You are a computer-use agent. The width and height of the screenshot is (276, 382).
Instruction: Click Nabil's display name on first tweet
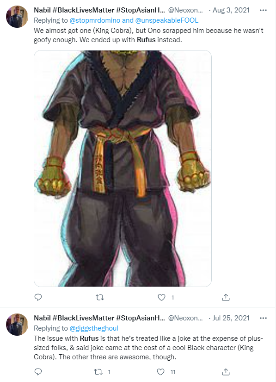pyautogui.click(x=99, y=10)
